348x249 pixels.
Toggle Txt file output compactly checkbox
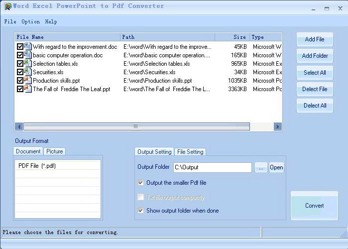[140, 197]
